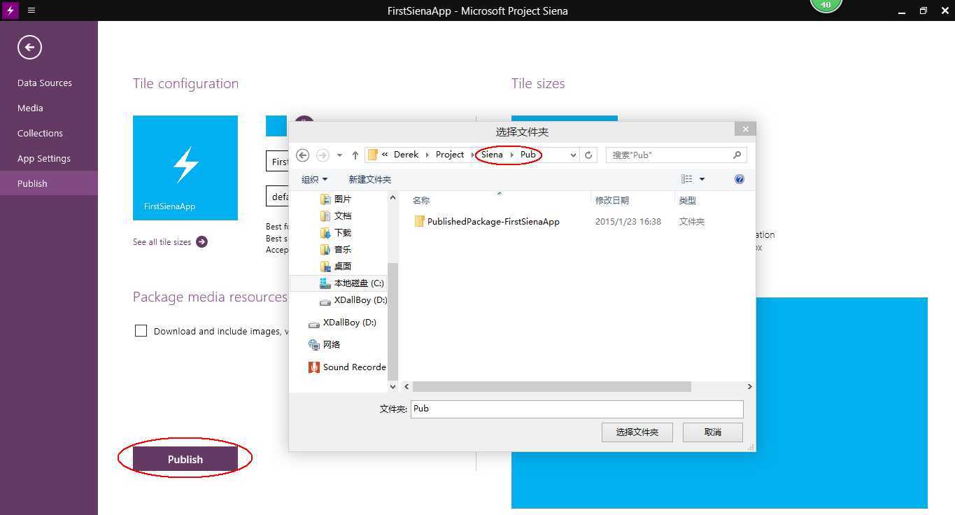Expand the address bar path dropdown
955x515 pixels.
[x=574, y=155]
